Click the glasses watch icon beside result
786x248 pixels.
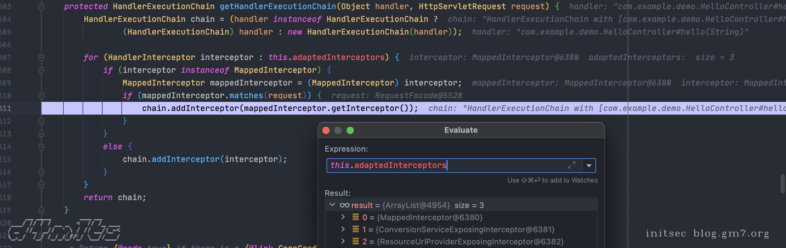344,205
